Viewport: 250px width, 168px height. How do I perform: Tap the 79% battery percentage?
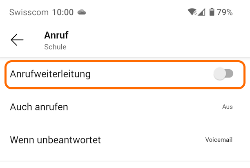[225, 12]
